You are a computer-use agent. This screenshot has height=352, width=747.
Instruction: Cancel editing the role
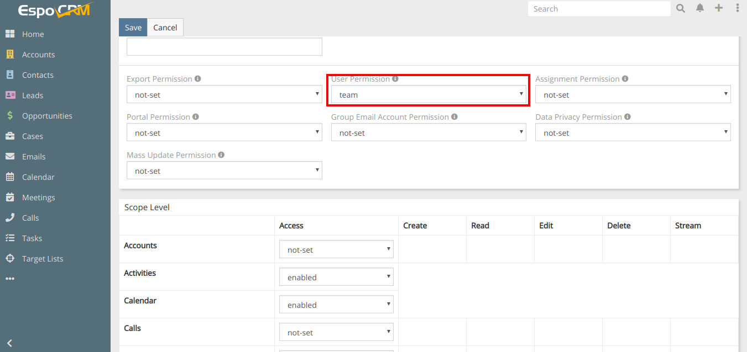tap(165, 28)
